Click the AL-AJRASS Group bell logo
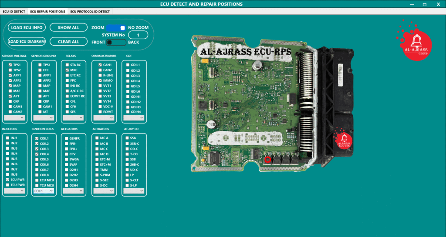446x237 pixels. pyautogui.click(x=415, y=40)
